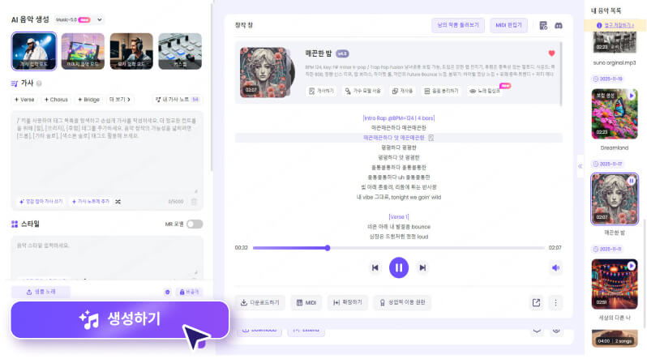Open the MIDI 편집기 tab button
The height and width of the screenshot is (359, 647).
pos(508,26)
